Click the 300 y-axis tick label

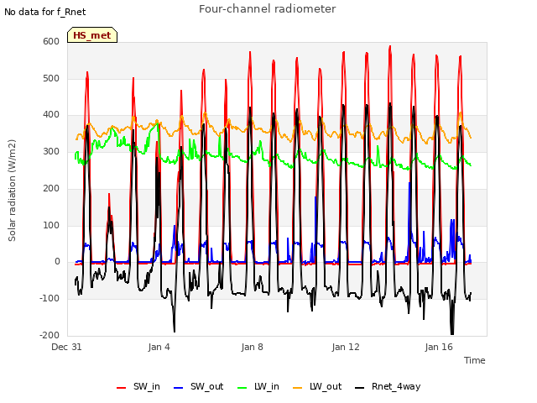click(x=51, y=151)
